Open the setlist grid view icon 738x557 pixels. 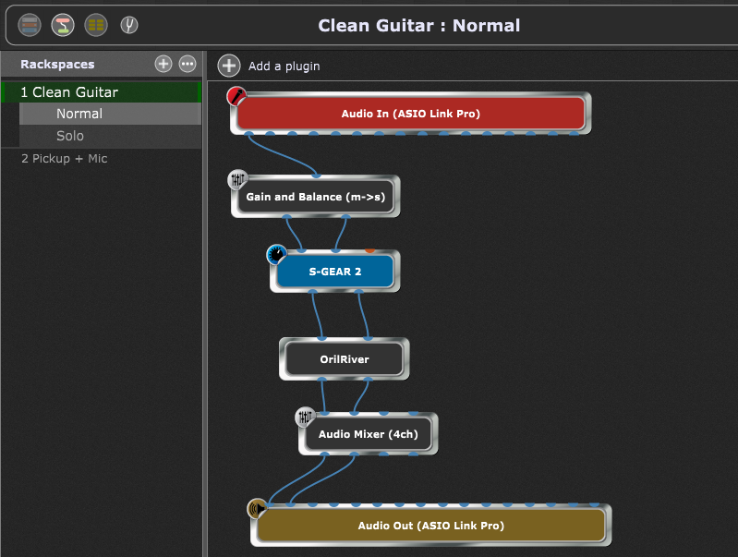[x=96, y=25]
